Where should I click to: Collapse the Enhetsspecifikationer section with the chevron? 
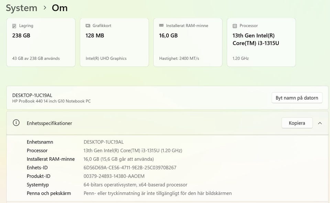click(320, 123)
